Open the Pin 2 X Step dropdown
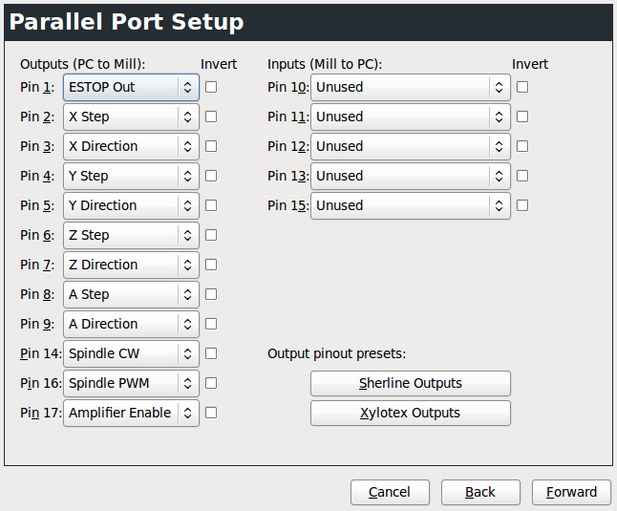The image size is (617, 511). 131,117
